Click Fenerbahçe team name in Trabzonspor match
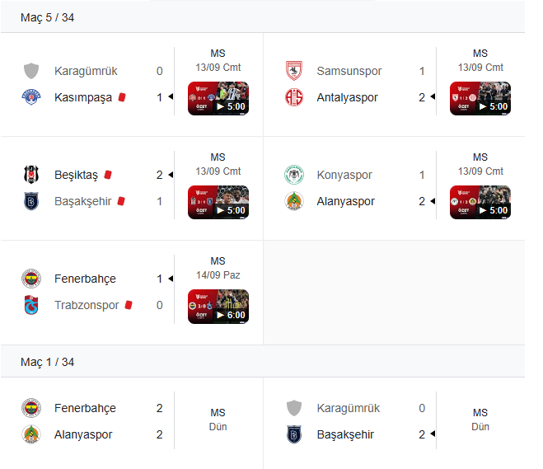The height and width of the screenshot is (469, 543). pos(85,279)
